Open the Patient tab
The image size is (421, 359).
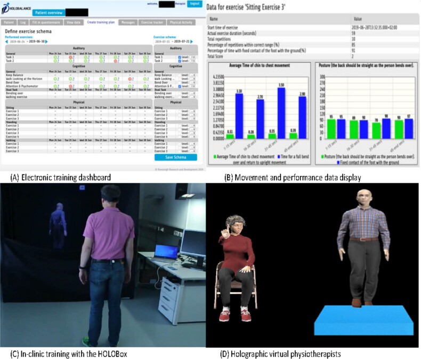click(9, 22)
